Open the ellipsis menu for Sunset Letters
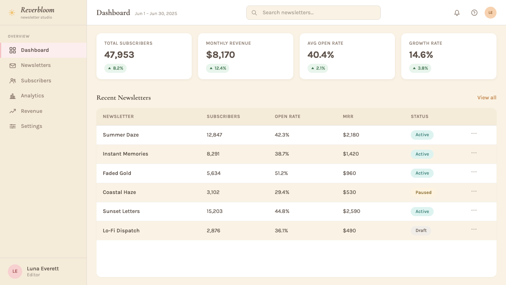 click(x=474, y=210)
